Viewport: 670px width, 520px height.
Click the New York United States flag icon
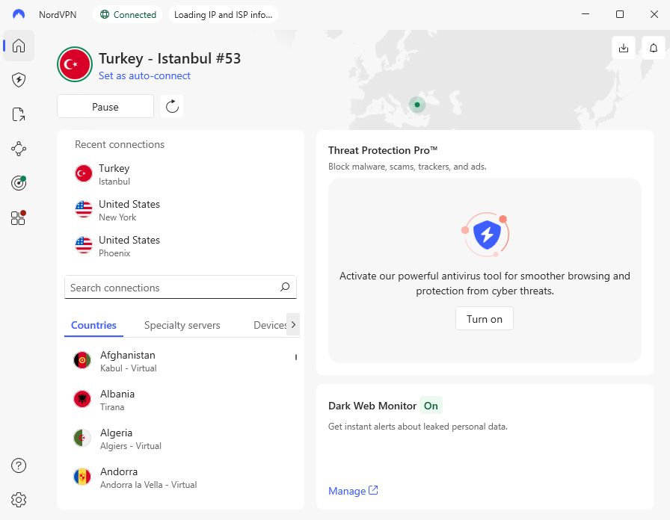pyautogui.click(x=83, y=210)
